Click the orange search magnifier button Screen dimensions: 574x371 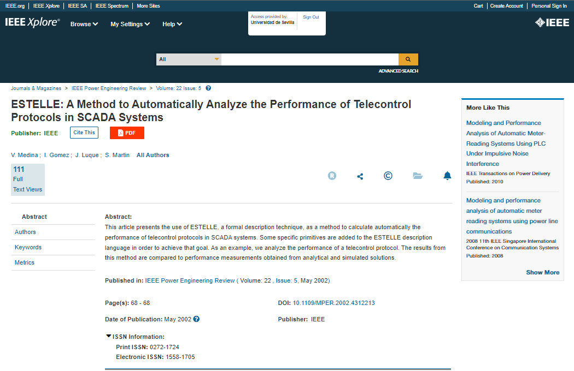pos(408,59)
